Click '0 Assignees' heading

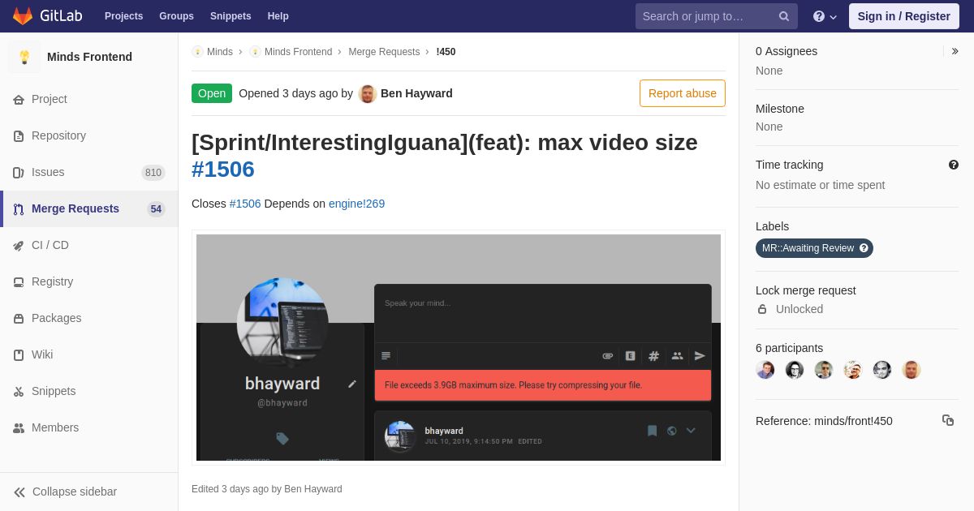[787, 51]
